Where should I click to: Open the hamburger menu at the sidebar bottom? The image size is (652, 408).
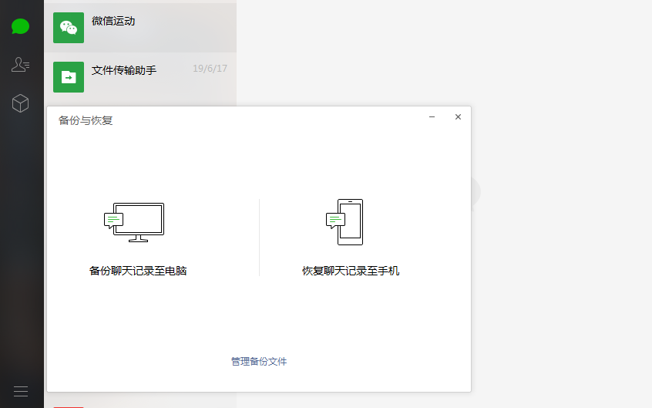click(21, 391)
